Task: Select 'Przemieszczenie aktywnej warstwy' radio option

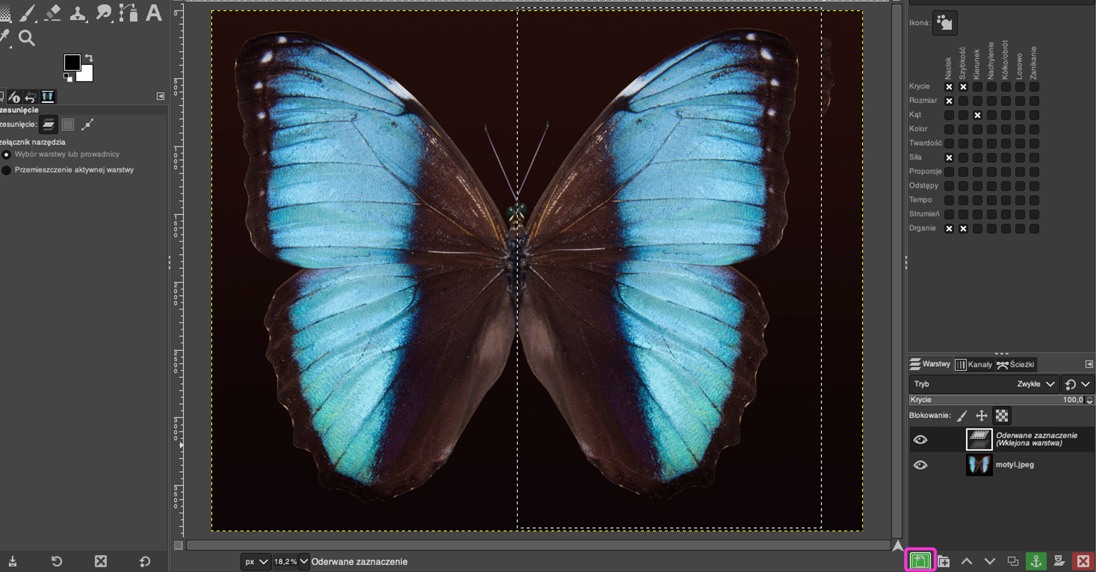Action: pyautogui.click(x=7, y=170)
